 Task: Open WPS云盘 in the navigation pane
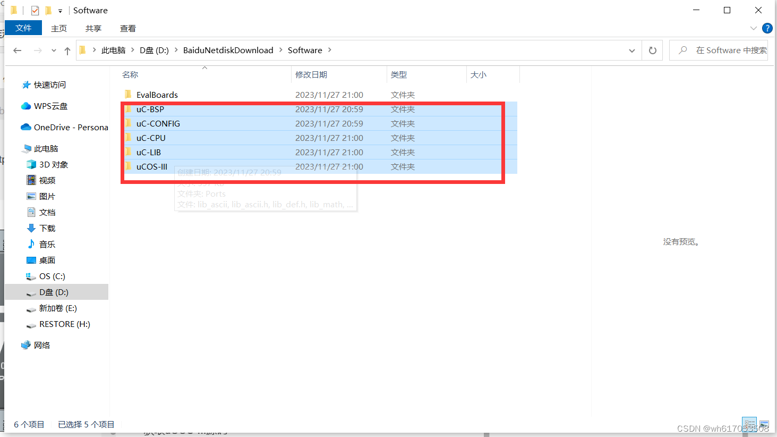(51, 106)
